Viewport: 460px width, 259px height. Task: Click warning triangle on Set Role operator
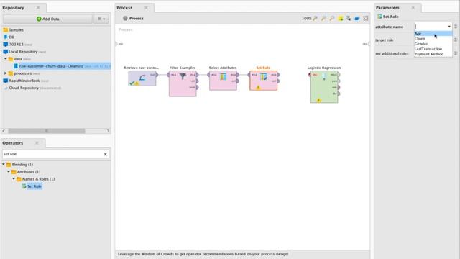click(x=258, y=87)
